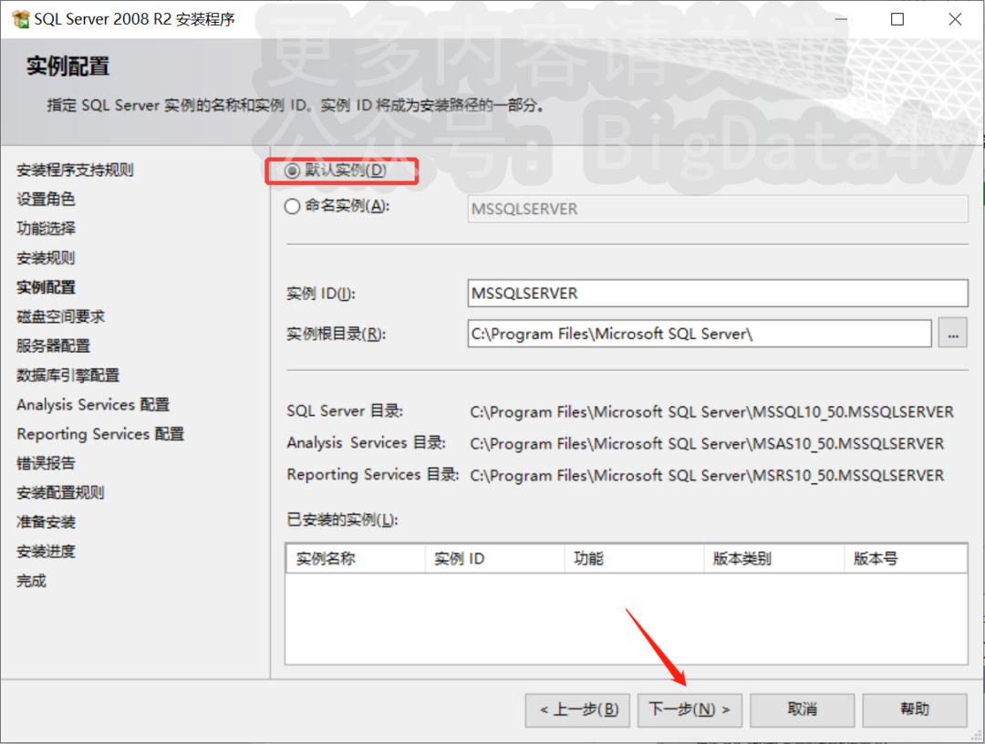This screenshot has width=985, height=744.
Task: Click the SQL Server setup icon in title bar
Action: [x=21, y=19]
